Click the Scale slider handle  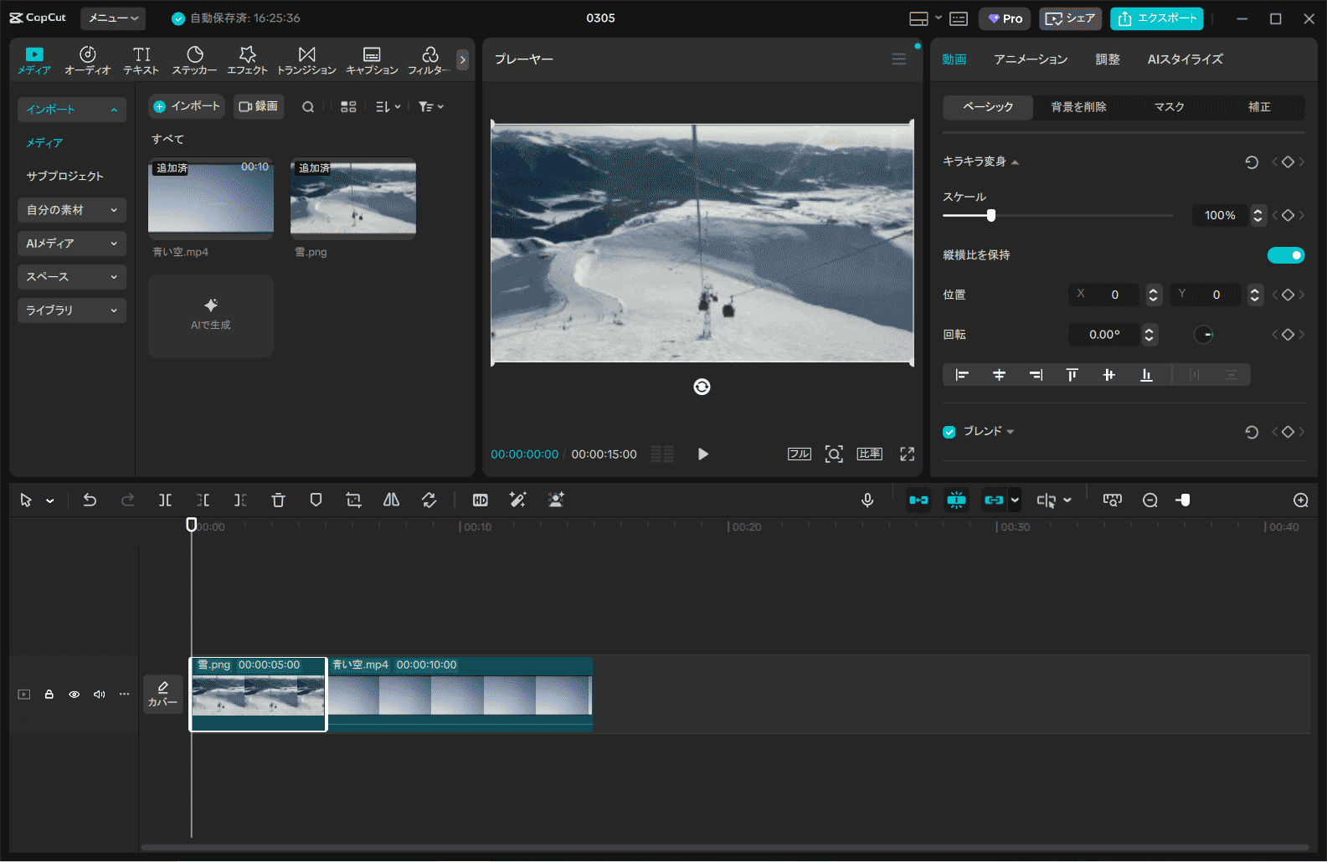point(991,215)
